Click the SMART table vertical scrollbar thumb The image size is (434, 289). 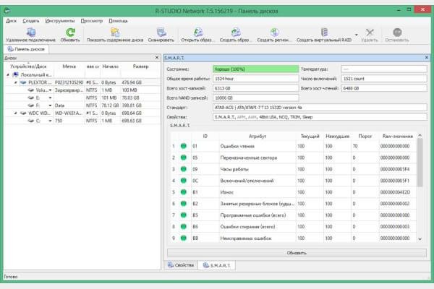pyautogui.click(x=420, y=163)
